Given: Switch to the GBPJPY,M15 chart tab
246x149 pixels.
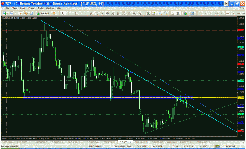Looking at the screenshot, I should point(109,142).
